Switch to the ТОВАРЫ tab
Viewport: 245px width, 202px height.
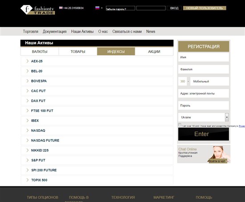pyautogui.click(x=78, y=52)
